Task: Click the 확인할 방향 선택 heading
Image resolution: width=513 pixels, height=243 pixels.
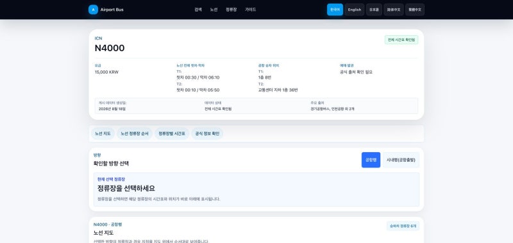Action: [x=111, y=164]
